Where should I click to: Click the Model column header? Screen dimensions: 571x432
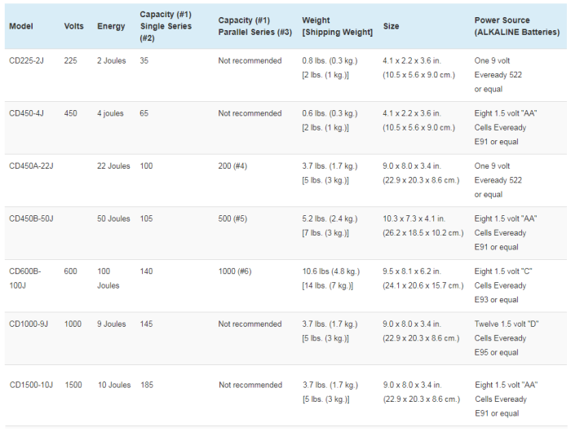[20, 26]
